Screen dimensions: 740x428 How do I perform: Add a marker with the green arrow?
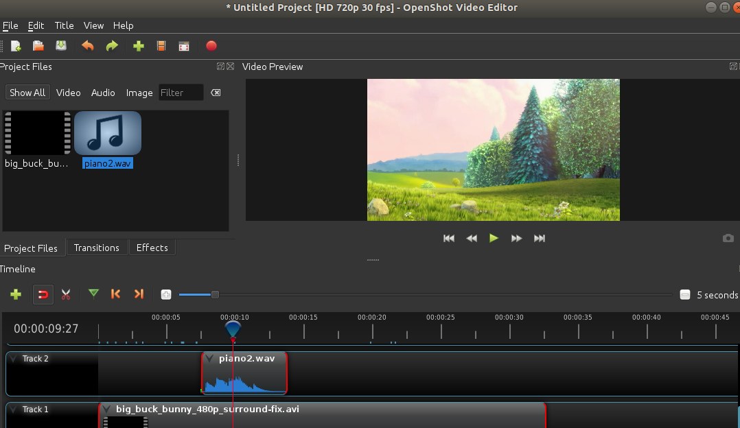pyautogui.click(x=93, y=294)
